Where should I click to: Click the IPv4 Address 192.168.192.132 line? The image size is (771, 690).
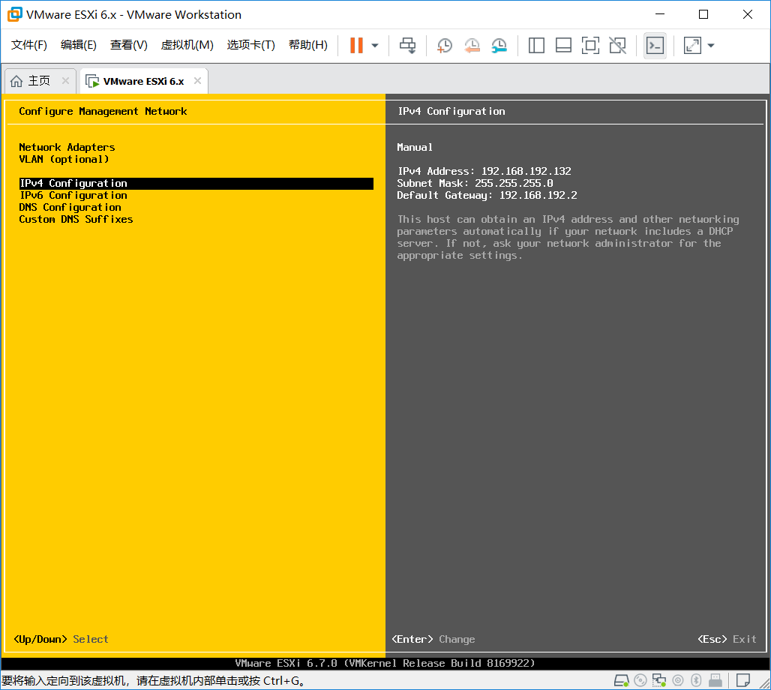pyautogui.click(x=484, y=171)
